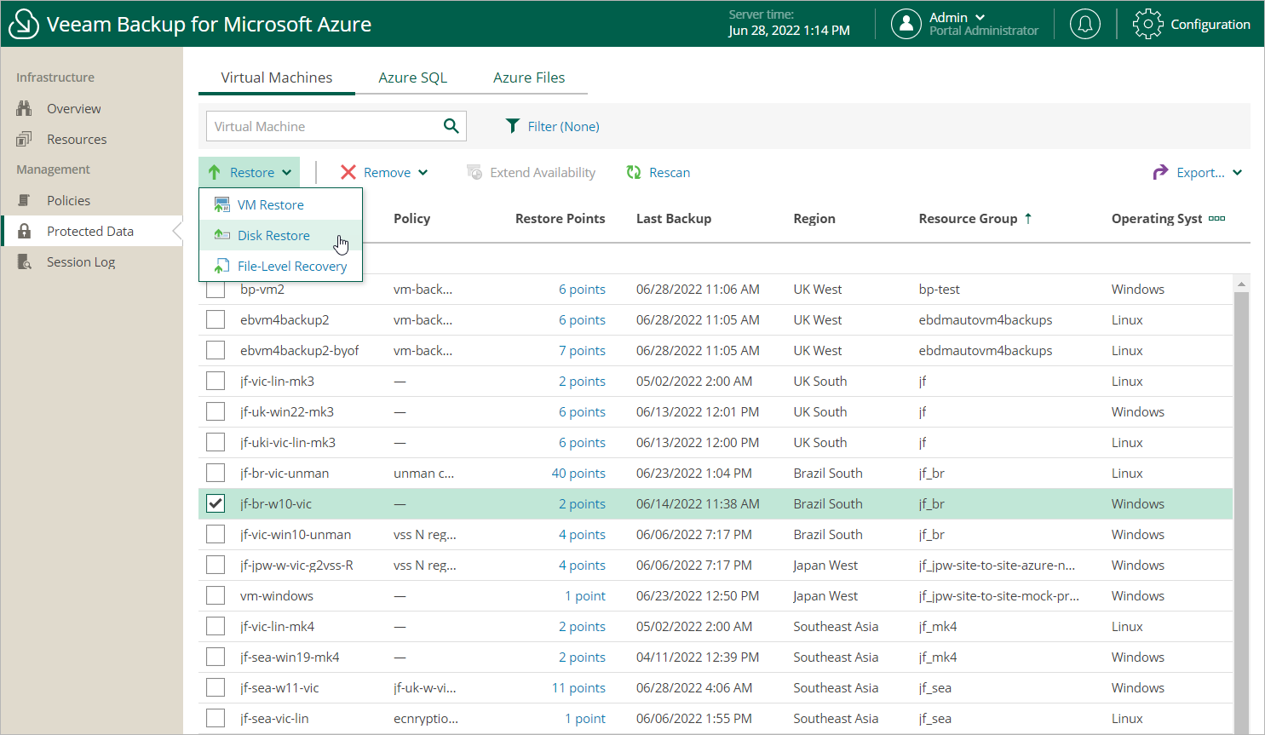The height and width of the screenshot is (735, 1265).
Task: Open Policies in the sidebar
Action: click(68, 201)
